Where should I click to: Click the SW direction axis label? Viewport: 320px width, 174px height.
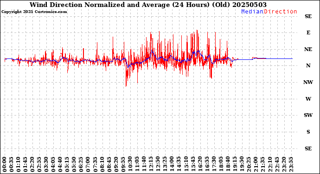pos(308,115)
